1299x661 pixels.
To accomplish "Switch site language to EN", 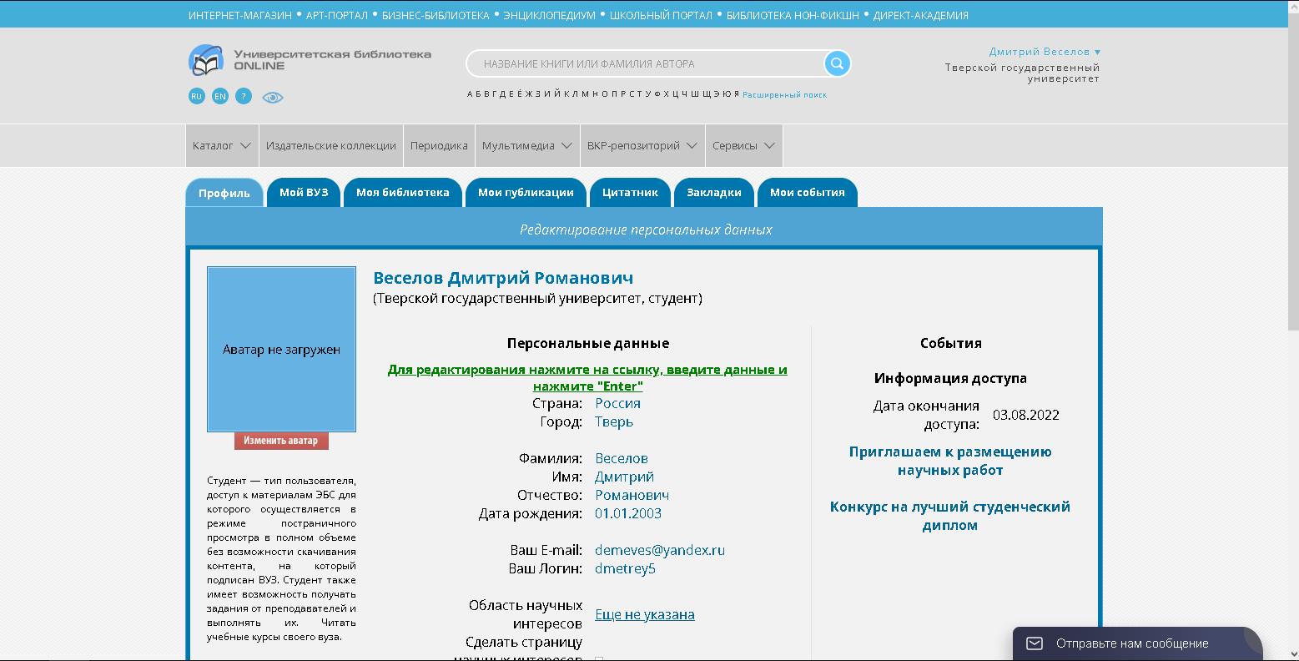I will click(219, 97).
